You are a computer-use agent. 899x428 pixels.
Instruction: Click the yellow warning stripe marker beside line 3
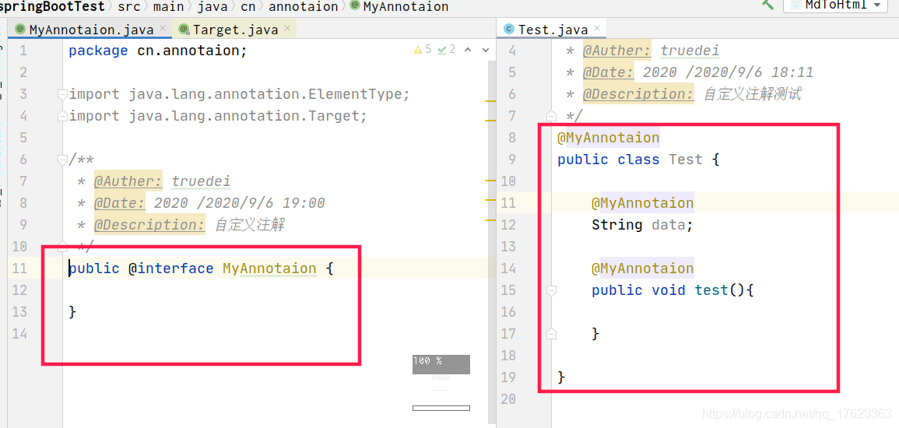coord(490,101)
